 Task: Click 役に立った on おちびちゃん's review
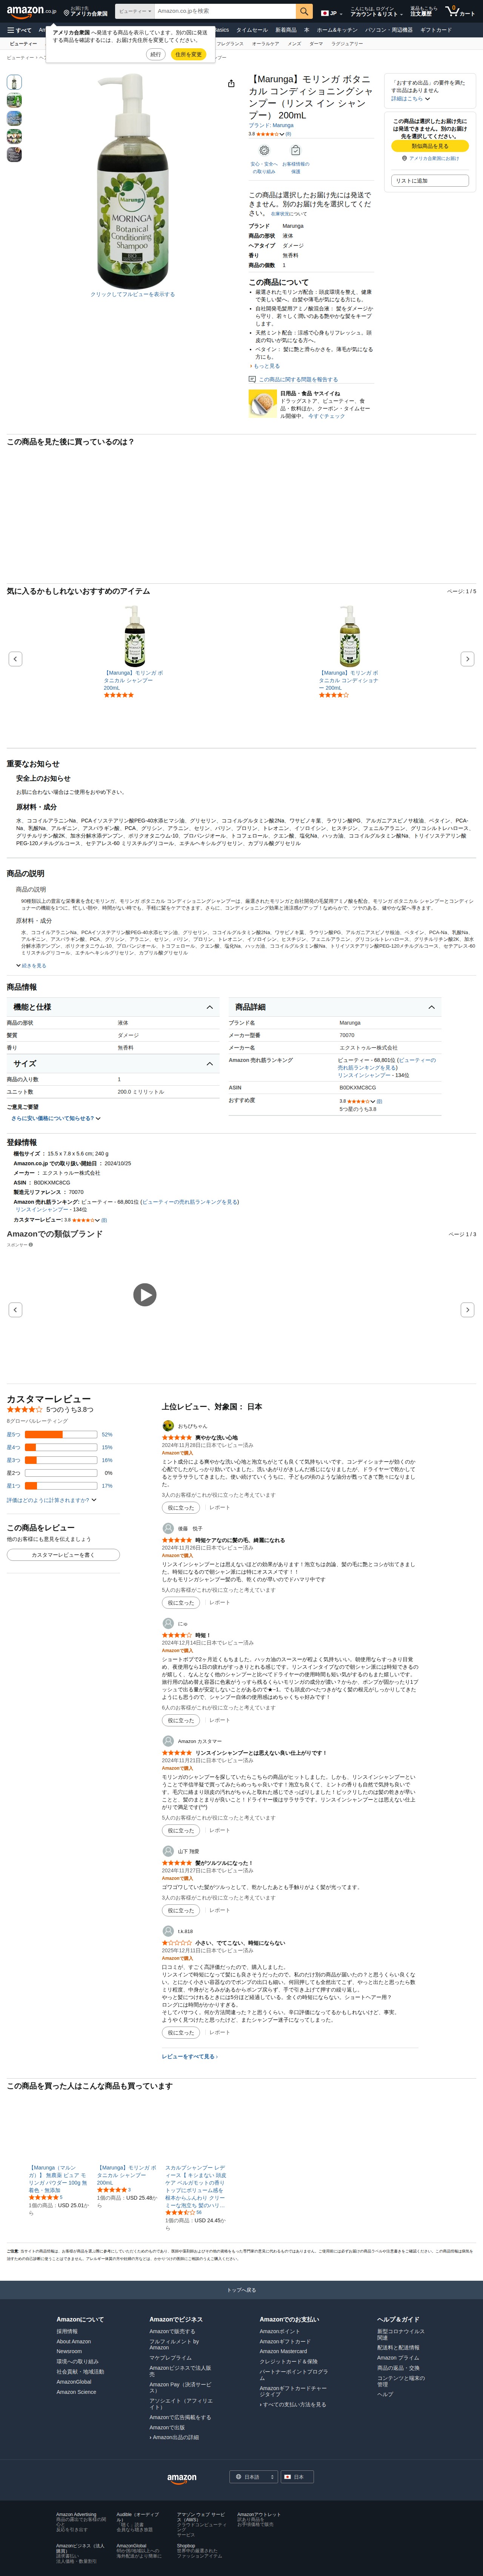click(181, 1508)
